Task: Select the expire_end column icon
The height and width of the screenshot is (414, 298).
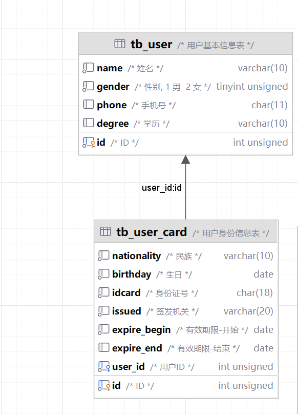Action: point(104,347)
